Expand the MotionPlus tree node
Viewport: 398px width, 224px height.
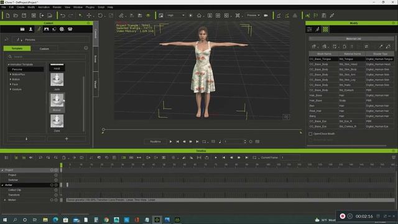pyautogui.click(x=11, y=75)
